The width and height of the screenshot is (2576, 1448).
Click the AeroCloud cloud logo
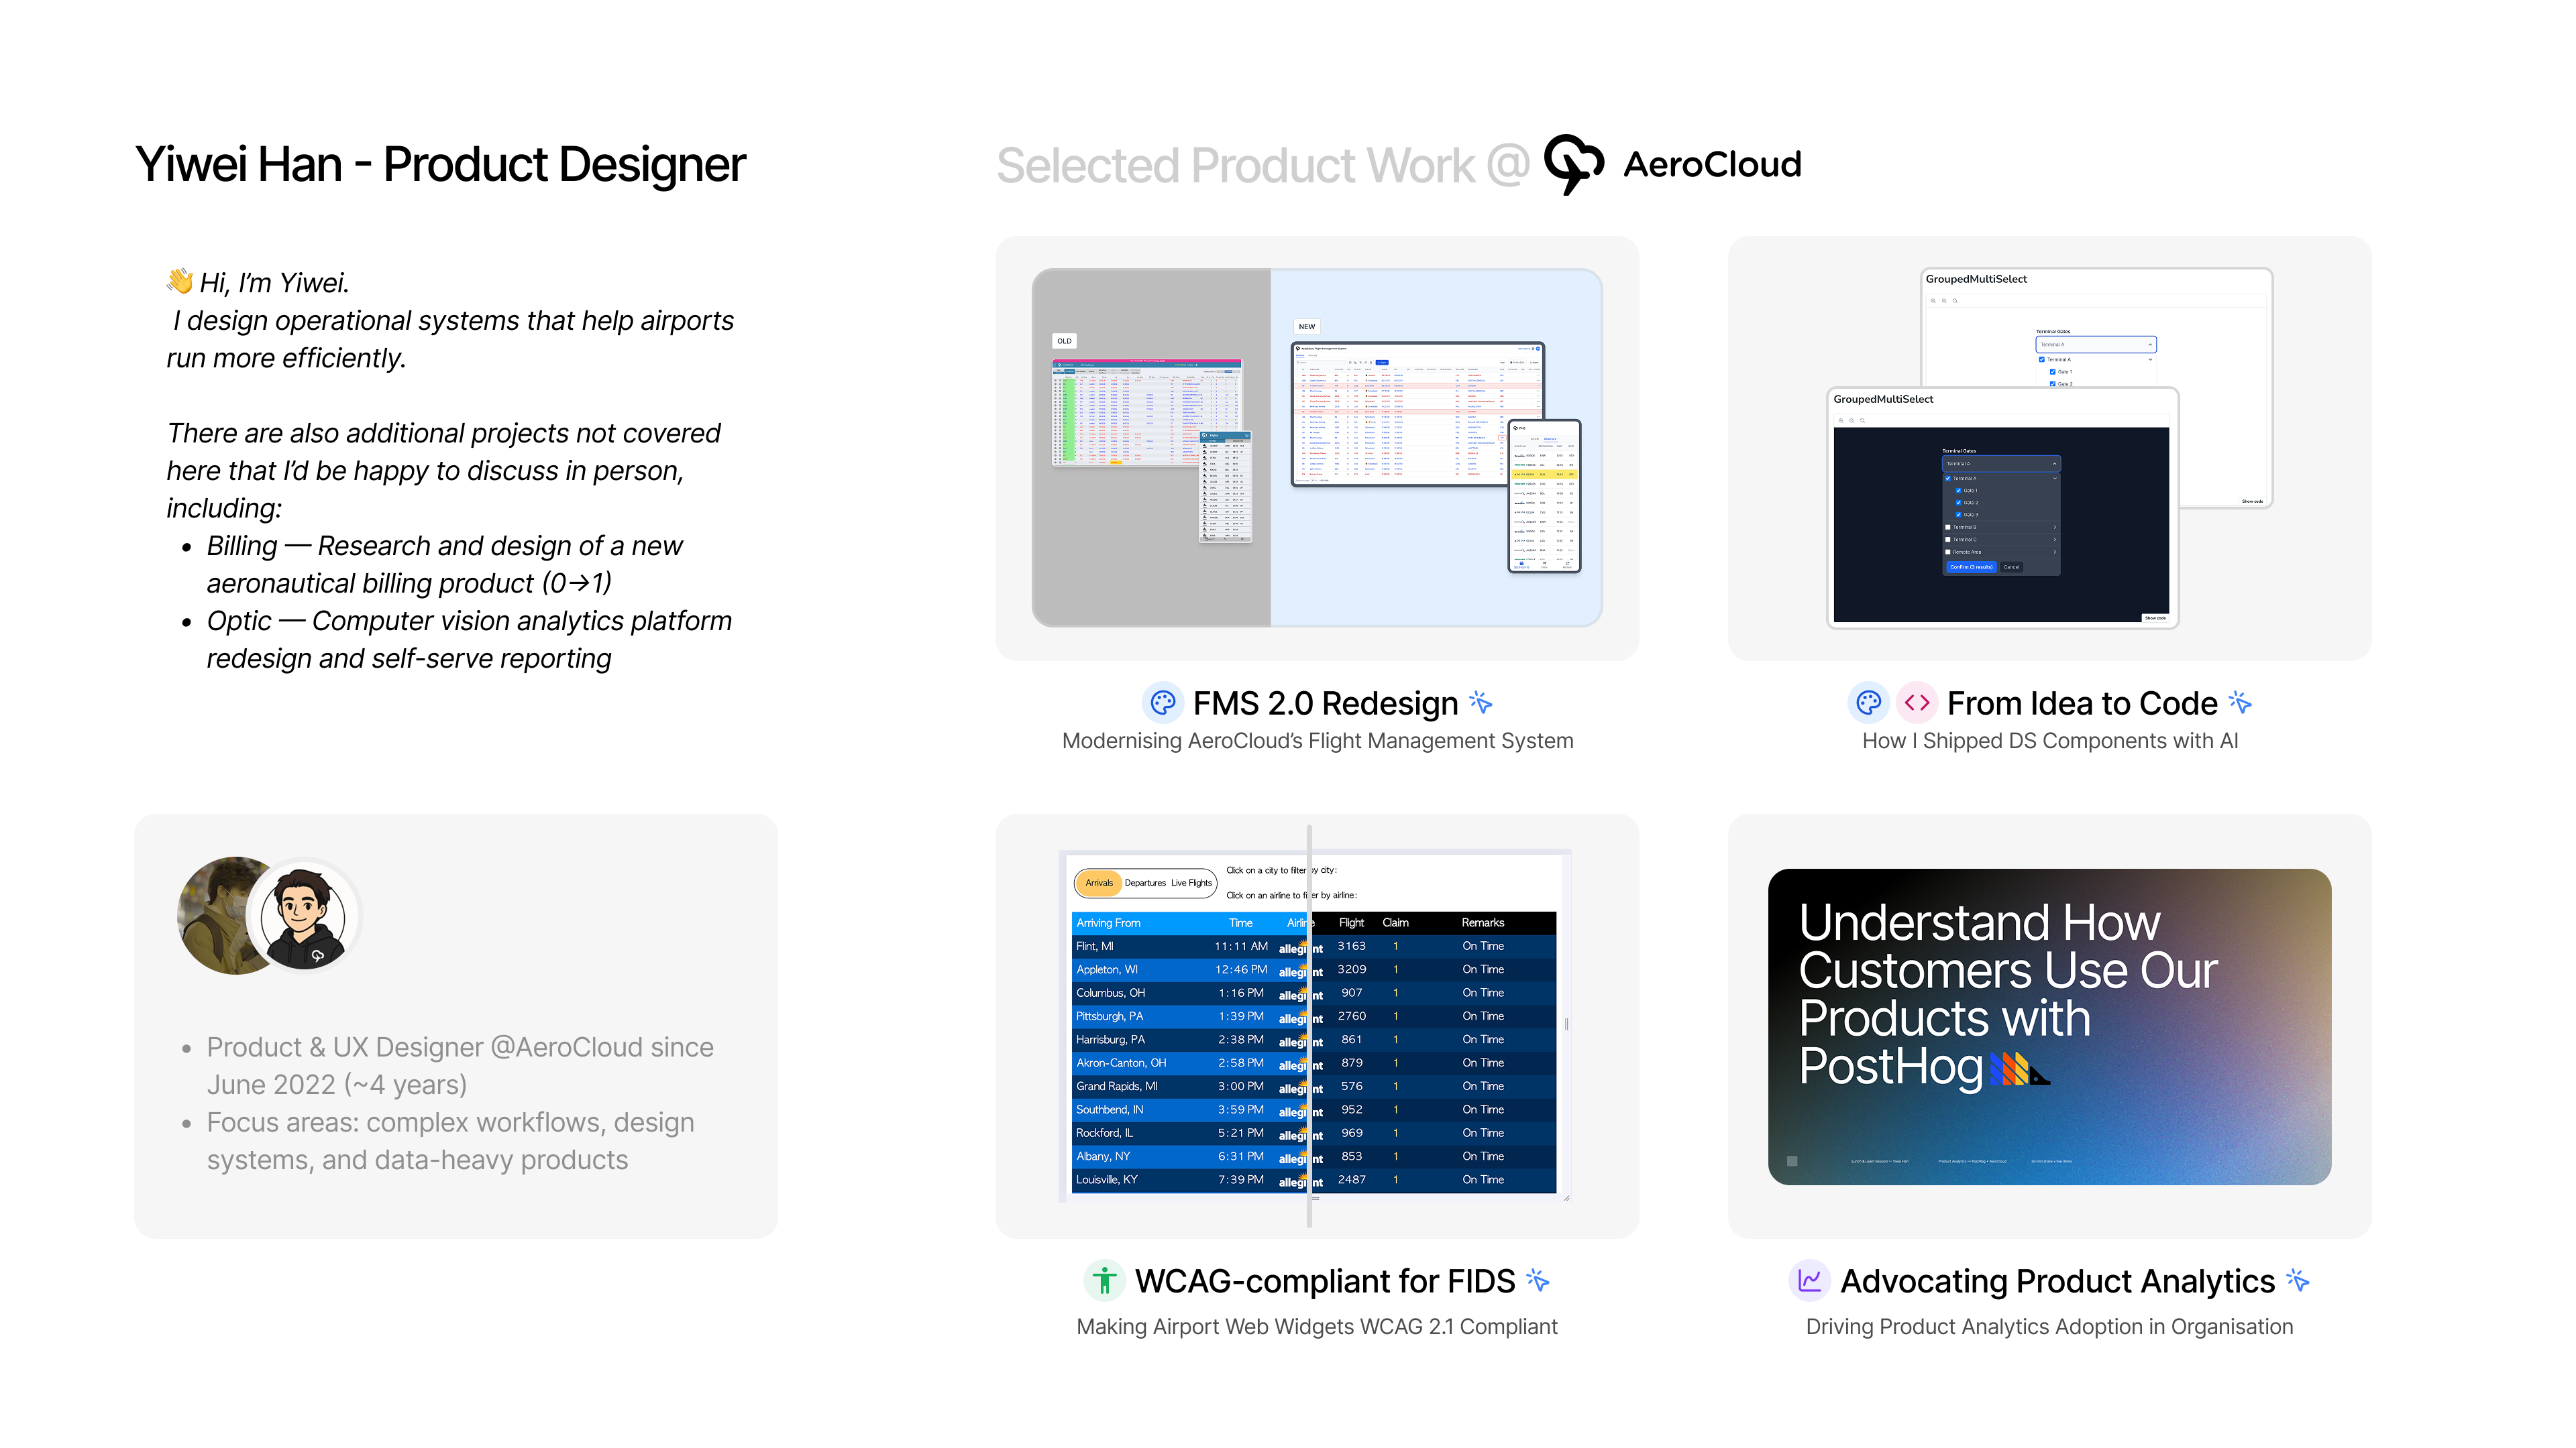[x=1574, y=164]
